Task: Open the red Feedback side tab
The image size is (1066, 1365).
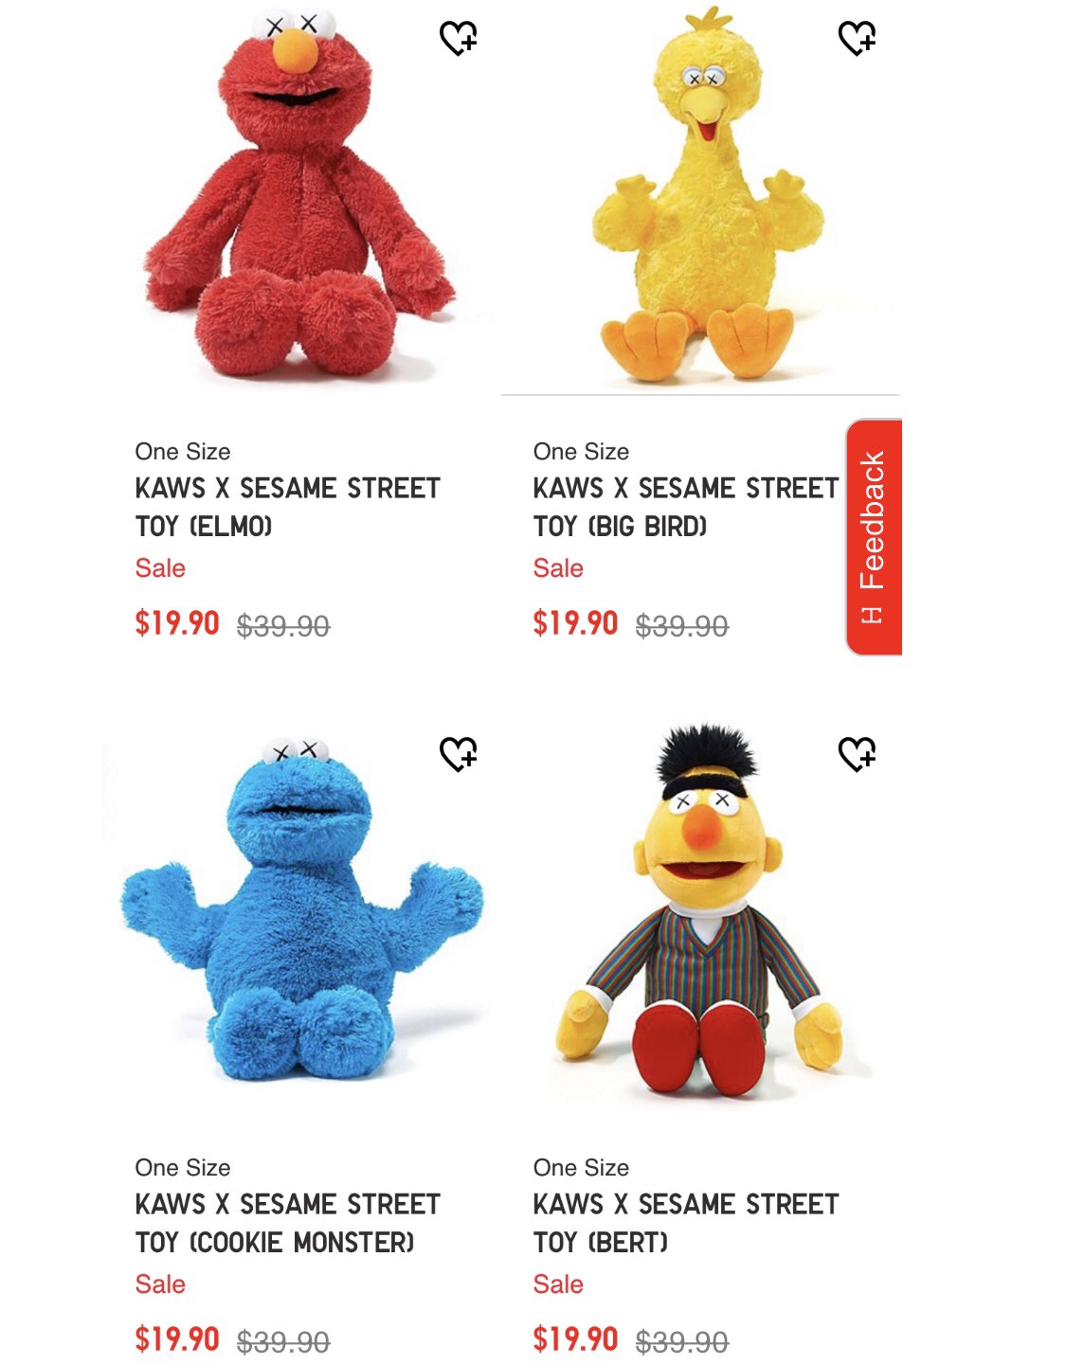Action: pyautogui.click(x=874, y=536)
